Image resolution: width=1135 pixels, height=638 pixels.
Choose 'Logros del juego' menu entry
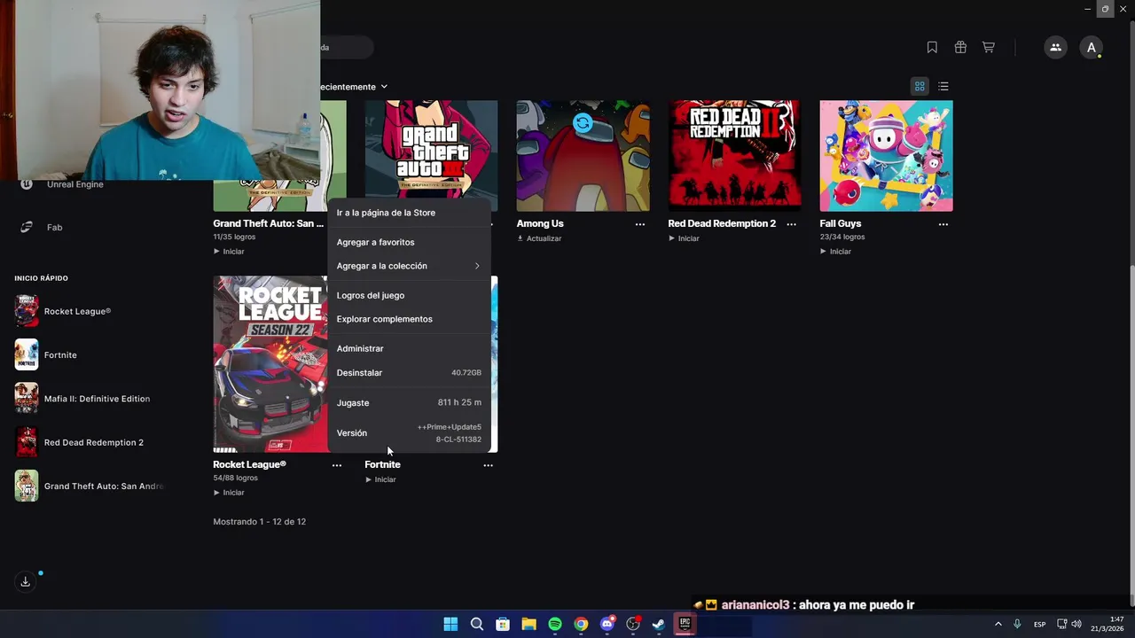click(409, 295)
